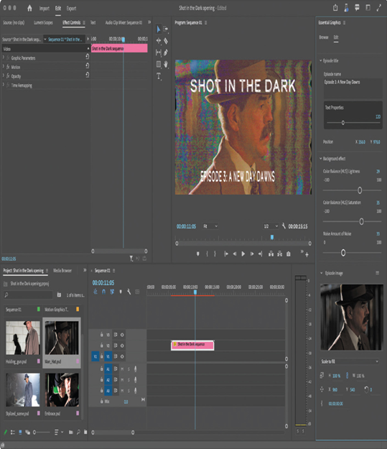Go to the Home screen icon
This screenshot has height=449, width=387.
29,9
